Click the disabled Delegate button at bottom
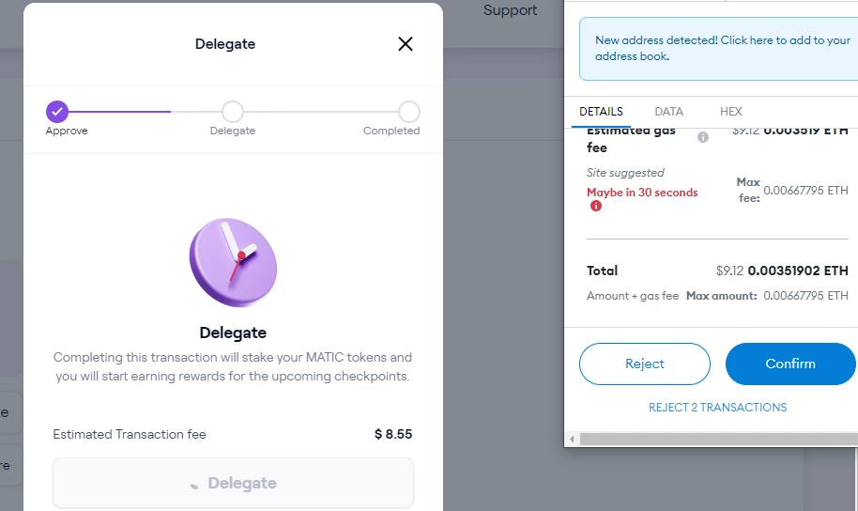This screenshot has height=511, width=858. coord(233,483)
